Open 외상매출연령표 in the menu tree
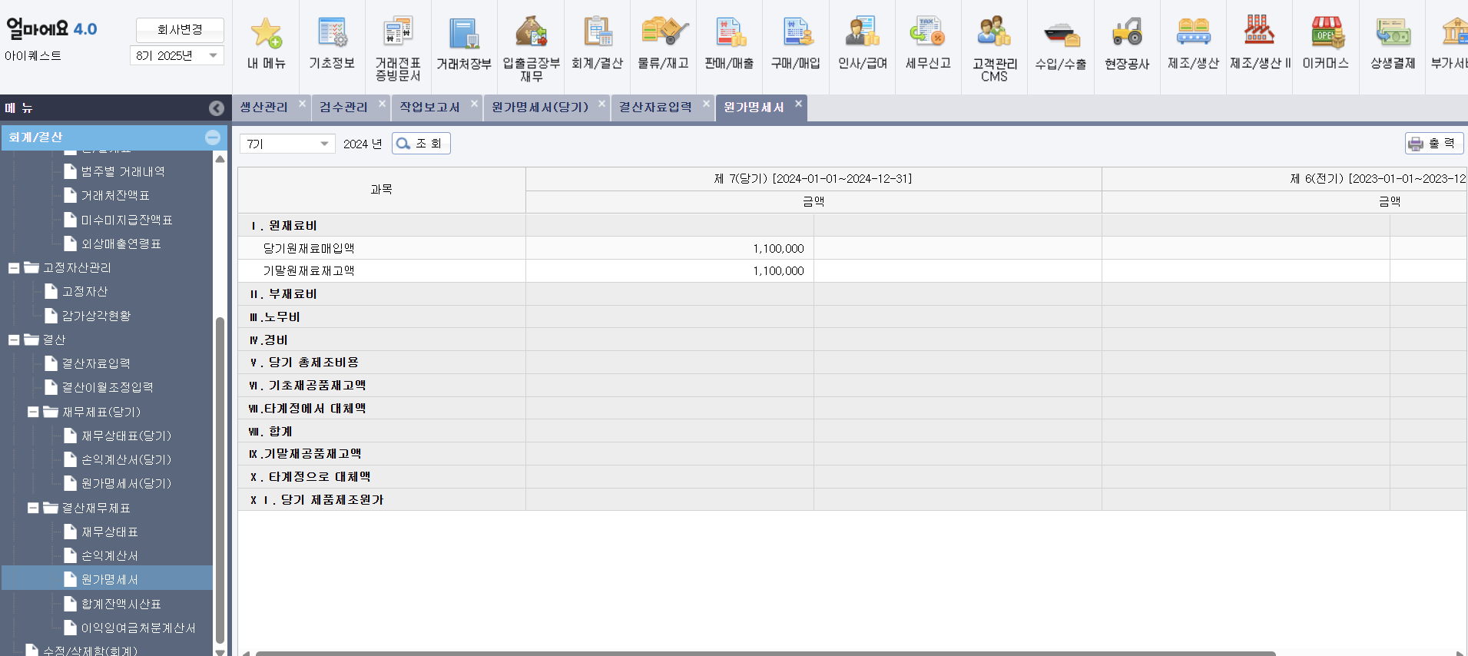Image resolution: width=1468 pixels, height=656 pixels. pos(121,244)
